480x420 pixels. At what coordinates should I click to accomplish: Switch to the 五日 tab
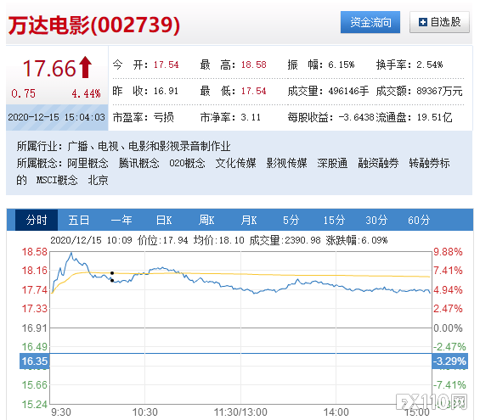(x=79, y=220)
